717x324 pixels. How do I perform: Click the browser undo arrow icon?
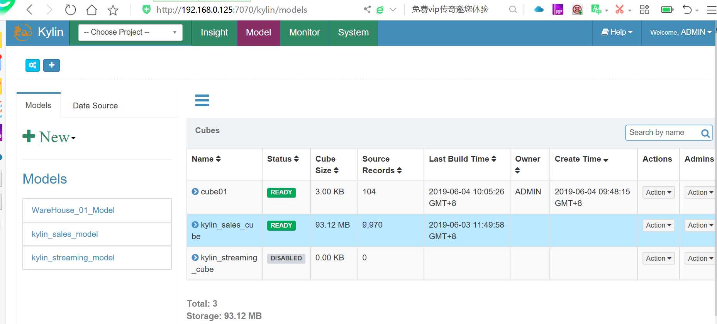click(x=687, y=9)
